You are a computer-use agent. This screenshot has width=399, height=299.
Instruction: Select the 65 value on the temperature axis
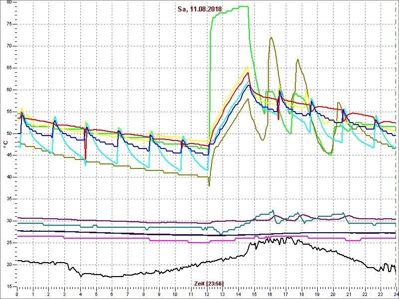point(10,68)
